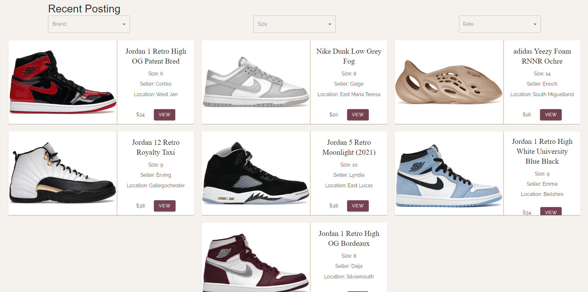Click the text Location: Silviamouth
This screenshot has width=588, height=292.
[x=349, y=277]
